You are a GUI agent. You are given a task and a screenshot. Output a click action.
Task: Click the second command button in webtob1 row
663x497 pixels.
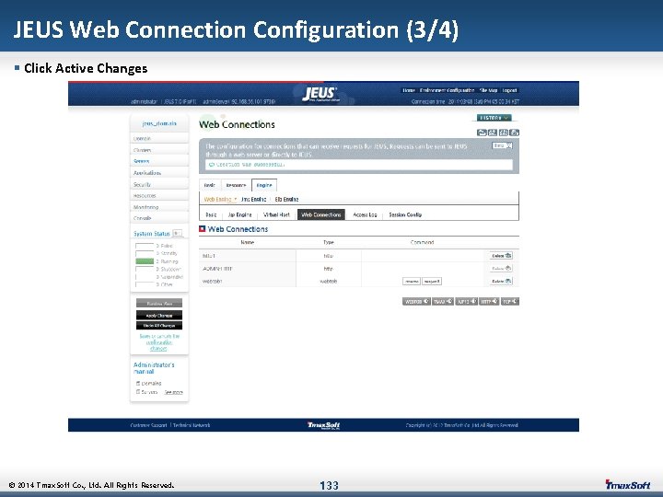click(432, 281)
